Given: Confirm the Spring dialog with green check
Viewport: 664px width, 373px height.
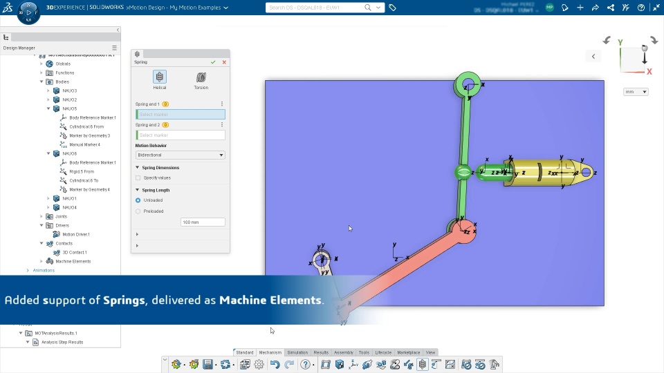Looking at the screenshot, I should pos(213,62).
